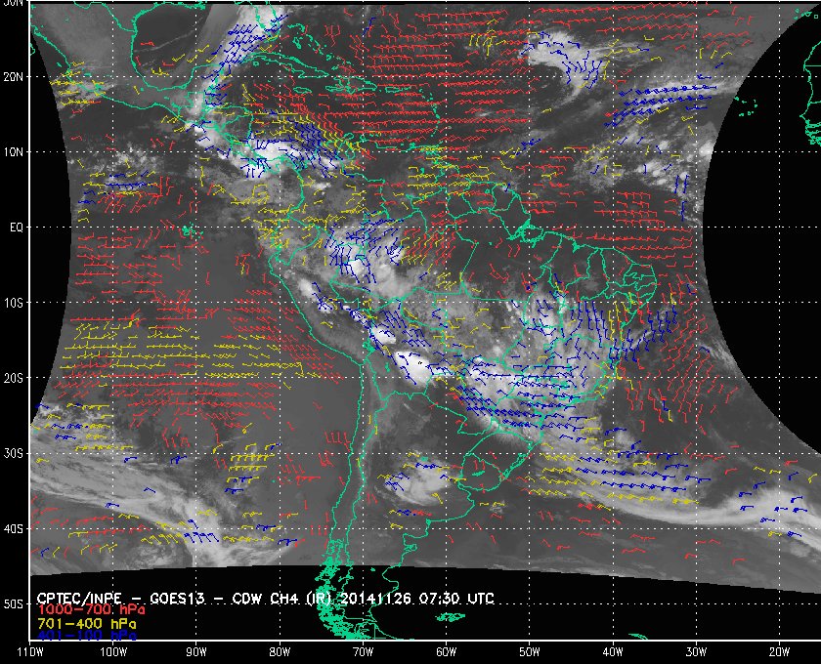Click the 20S latitude label
The image size is (821, 664).
tap(14, 378)
